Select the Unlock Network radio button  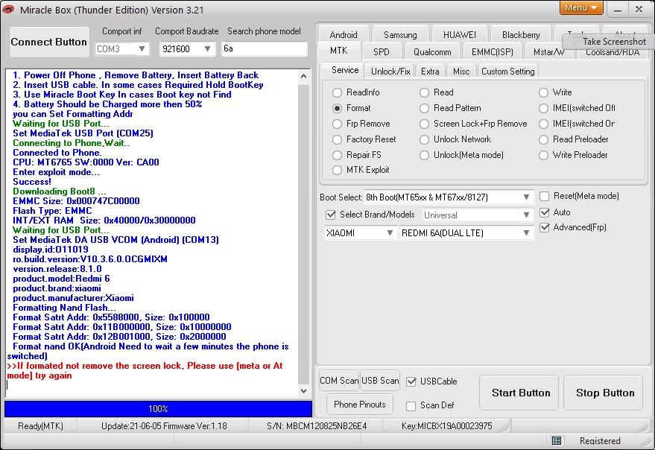click(x=425, y=139)
